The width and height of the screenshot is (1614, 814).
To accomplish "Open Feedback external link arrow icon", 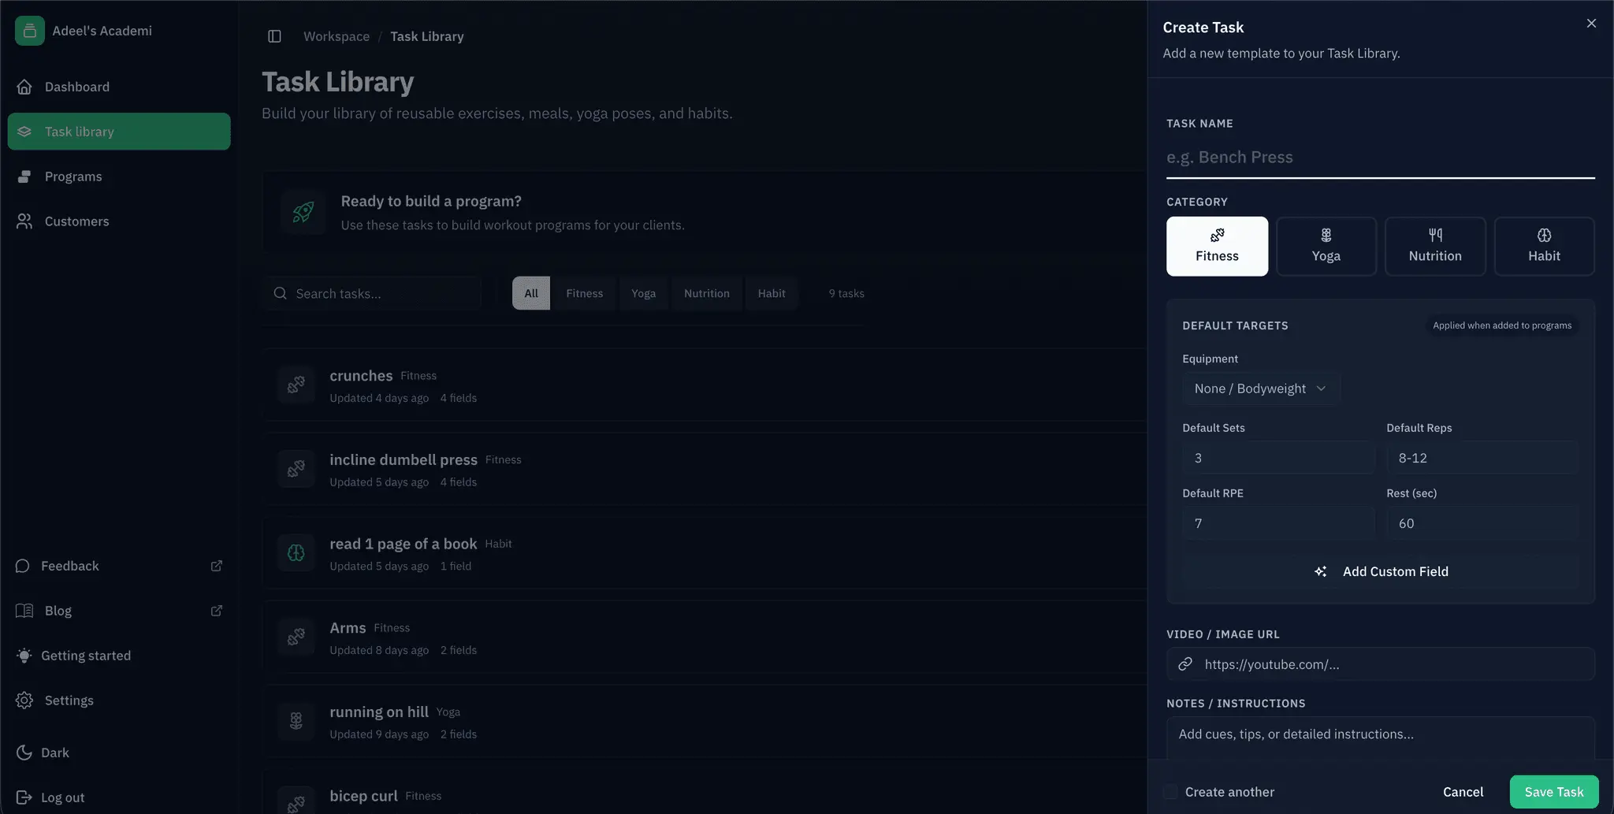I will (x=217, y=566).
